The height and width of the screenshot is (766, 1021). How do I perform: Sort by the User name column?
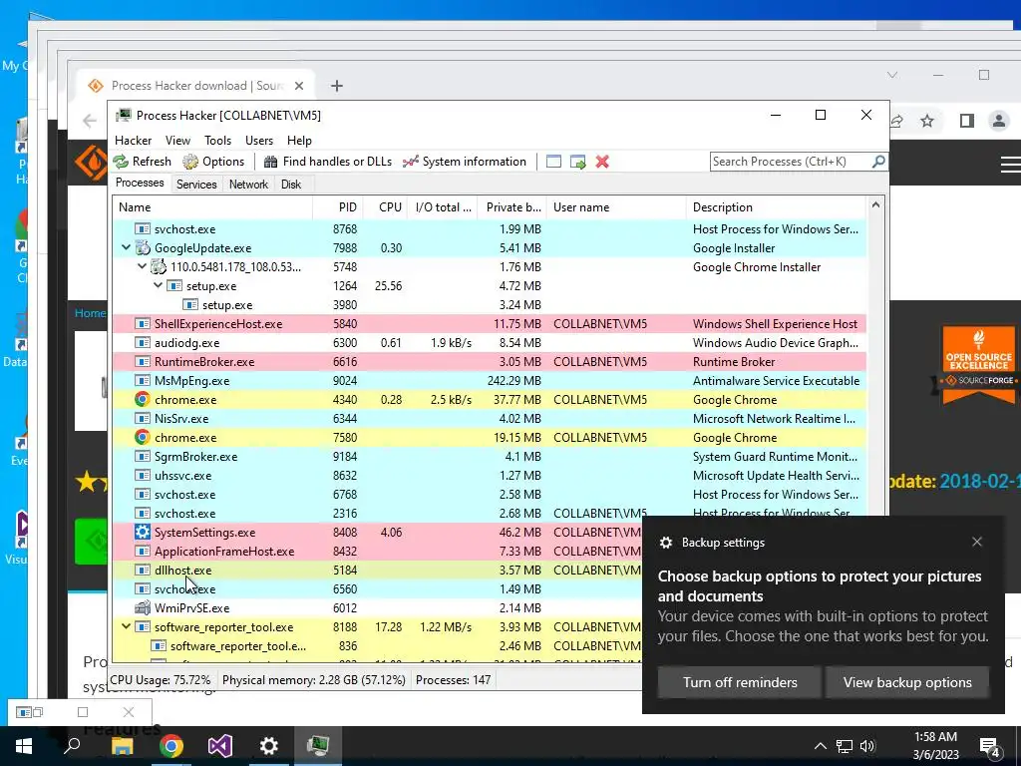coord(616,207)
